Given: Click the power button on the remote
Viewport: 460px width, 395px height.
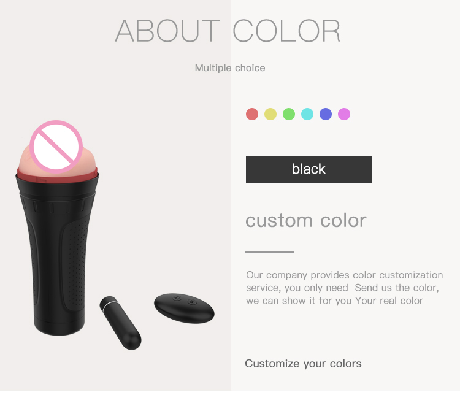Looking at the screenshot, I should click(x=177, y=299).
